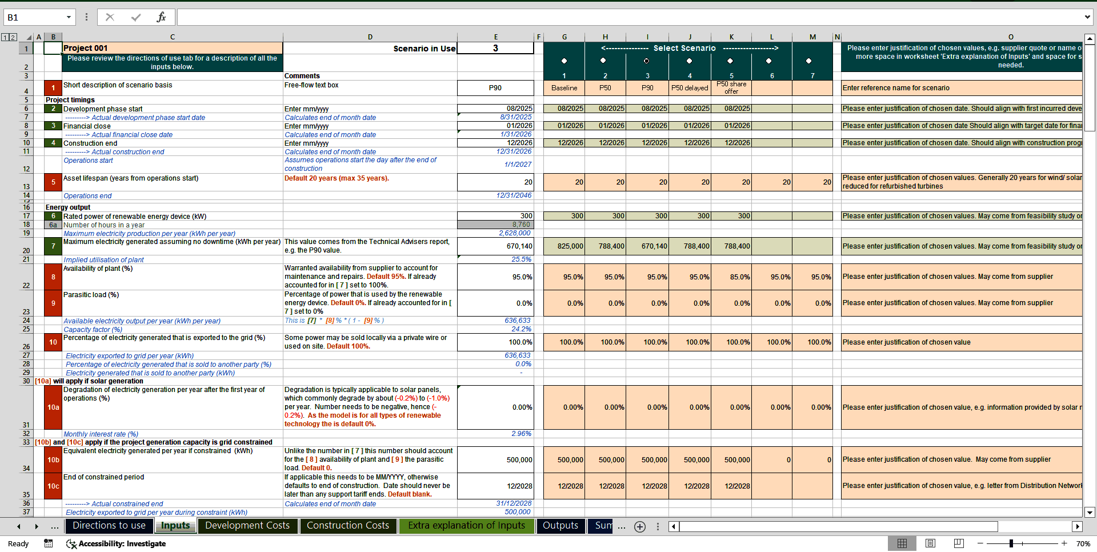Switch to Page Break Preview icon
The height and width of the screenshot is (552, 1097).
pos(959,543)
